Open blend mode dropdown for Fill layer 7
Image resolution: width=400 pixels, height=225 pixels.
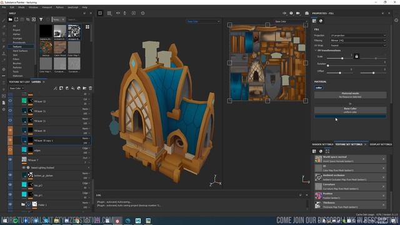pyautogui.click(x=86, y=158)
